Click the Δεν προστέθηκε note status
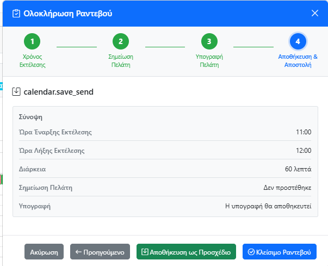 tap(287, 188)
